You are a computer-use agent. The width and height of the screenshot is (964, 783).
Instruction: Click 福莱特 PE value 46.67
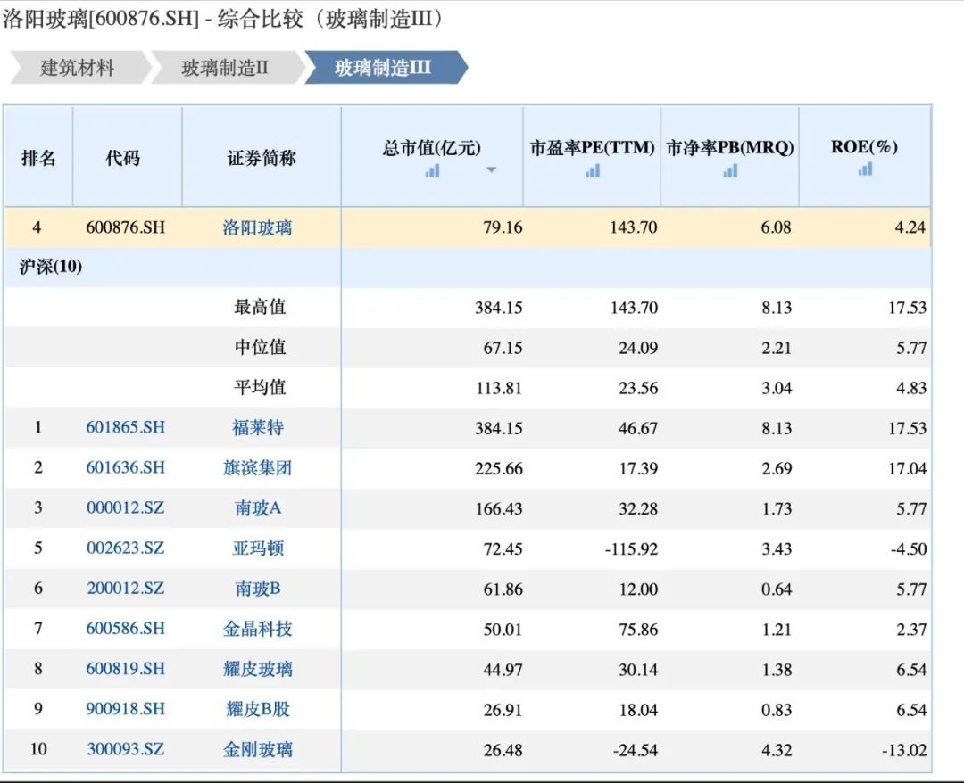tap(638, 428)
